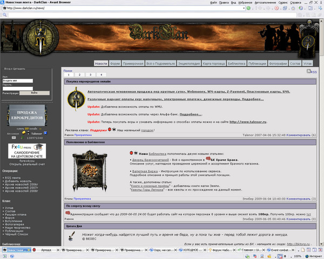Click the Регистрация link
Image resolution: width=324 pixels, height=259 pixels.
pos(10,93)
